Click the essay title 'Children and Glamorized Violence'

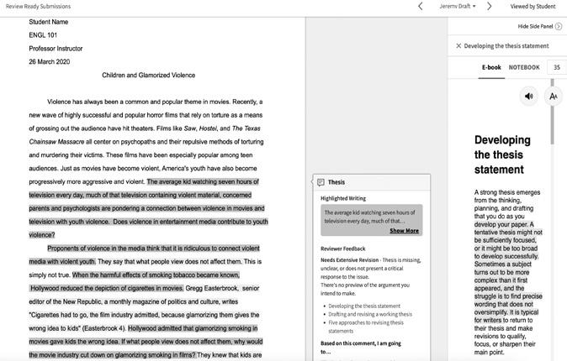coord(148,75)
